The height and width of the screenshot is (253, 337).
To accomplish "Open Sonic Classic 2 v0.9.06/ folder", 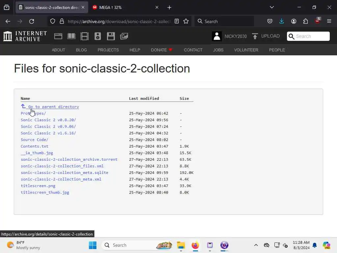I will coord(48,126).
